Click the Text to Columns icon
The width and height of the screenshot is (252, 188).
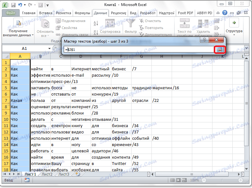tap(185, 23)
